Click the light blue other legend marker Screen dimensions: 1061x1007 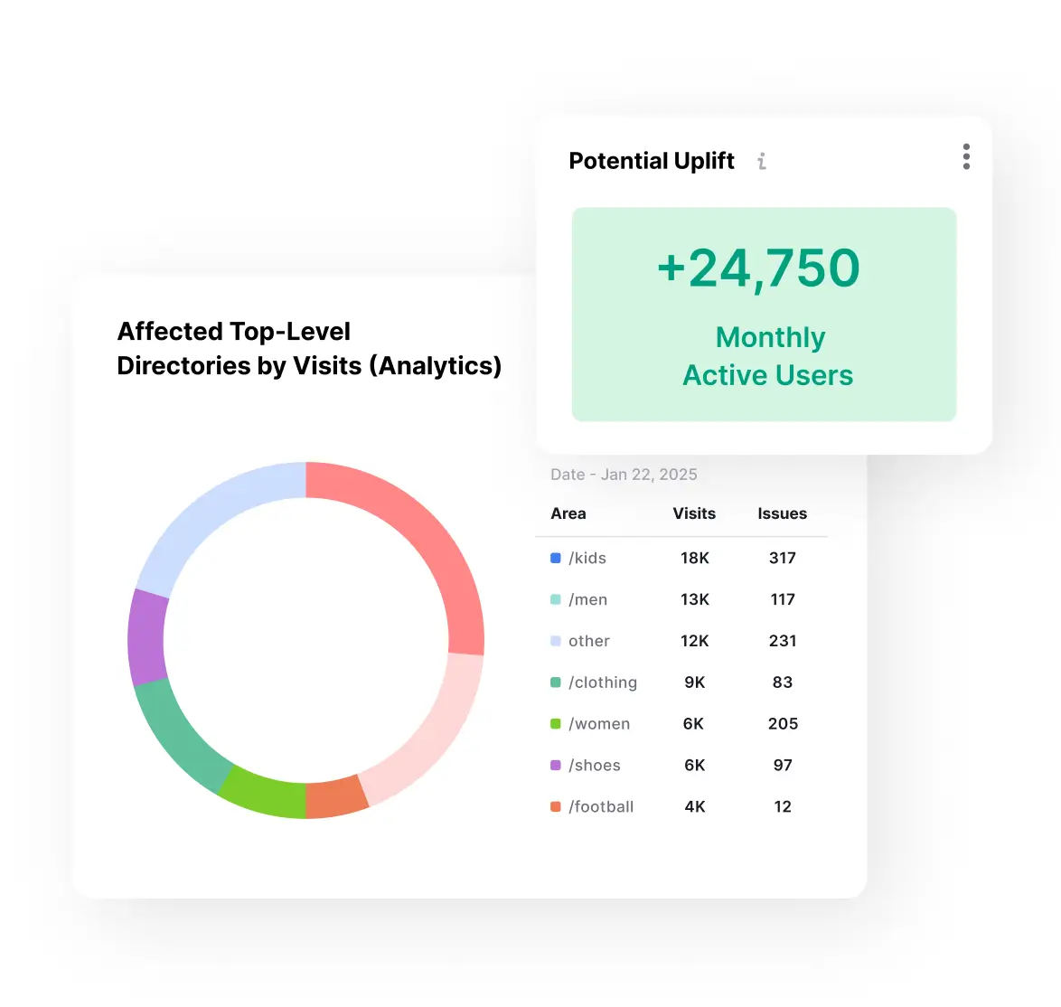tap(556, 641)
